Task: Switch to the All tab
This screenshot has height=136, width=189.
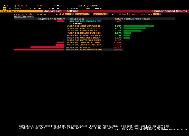Action: 30,17
